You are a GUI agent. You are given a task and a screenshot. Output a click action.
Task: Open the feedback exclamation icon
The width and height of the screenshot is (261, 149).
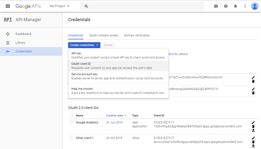coord(216,6)
